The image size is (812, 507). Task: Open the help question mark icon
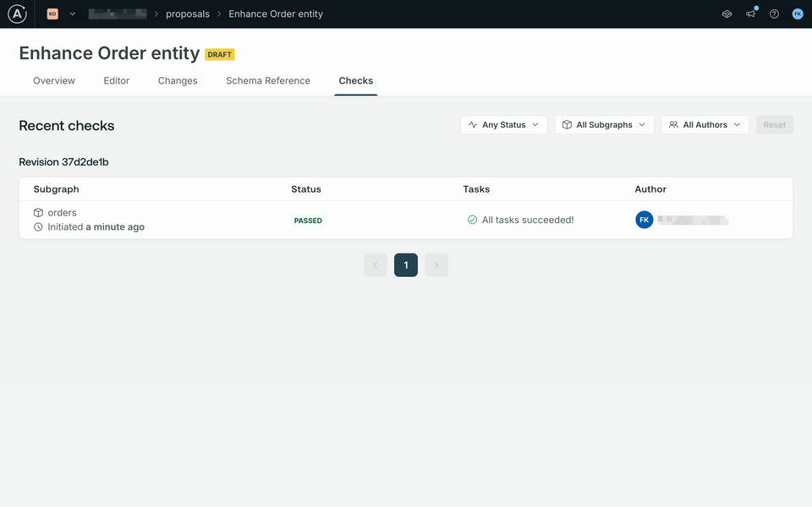pyautogui.click(x=774, y=14)
